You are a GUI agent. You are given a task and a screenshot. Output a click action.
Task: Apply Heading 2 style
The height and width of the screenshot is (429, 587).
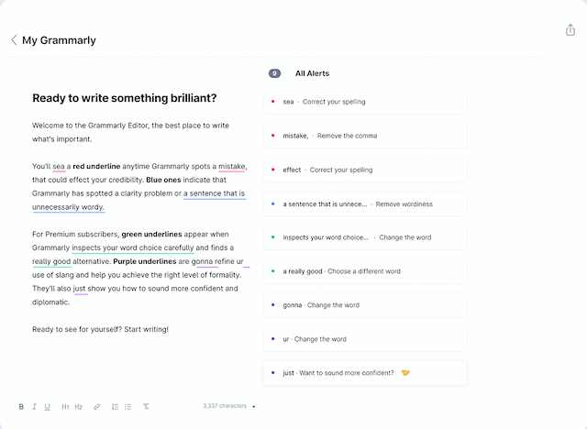(79, 406)
